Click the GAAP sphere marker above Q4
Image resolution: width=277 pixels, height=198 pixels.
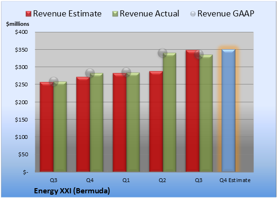click(x=90, y=73)
